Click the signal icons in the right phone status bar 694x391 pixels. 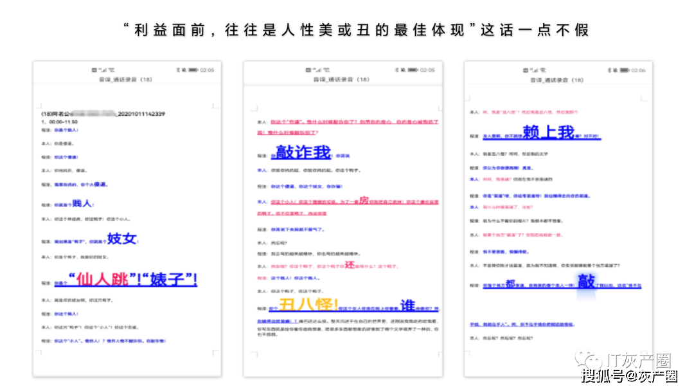[534, 70]
